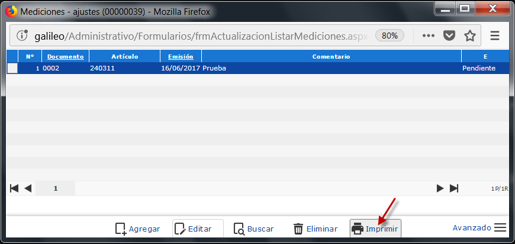This screenshot has height=244, width=515.
Task: Reset the 80% zoom level indicator
Action: [x=390, y=36]
